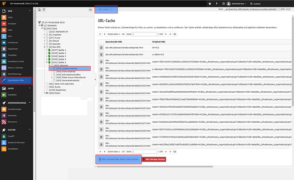The width and height of the screenshot is (294, 180).
Task: Click the top Seite number input field
Action: [144, 34]
